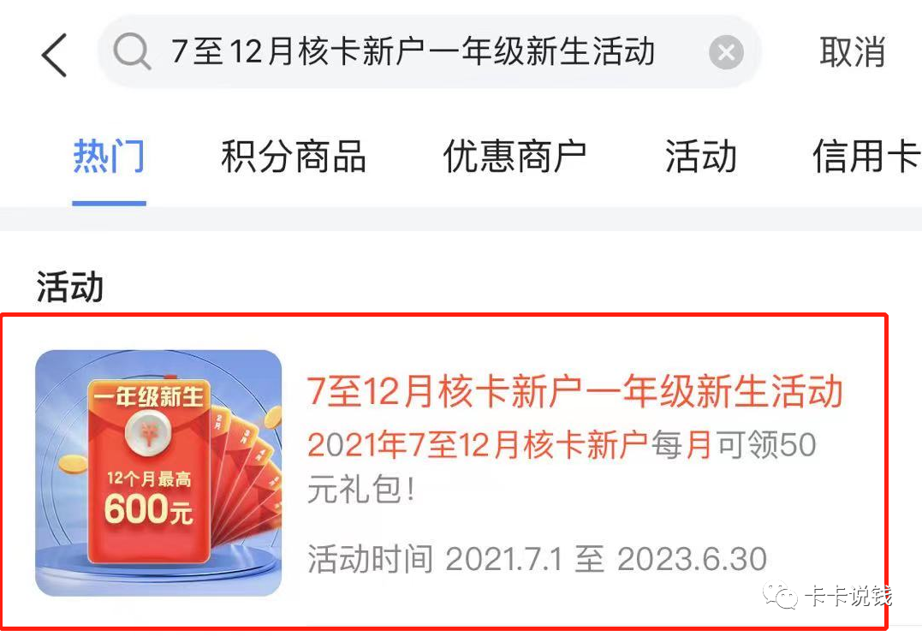922x636 pixels.
Task: Open the 优惠商户 tab
Action: [x=515, y=157]
